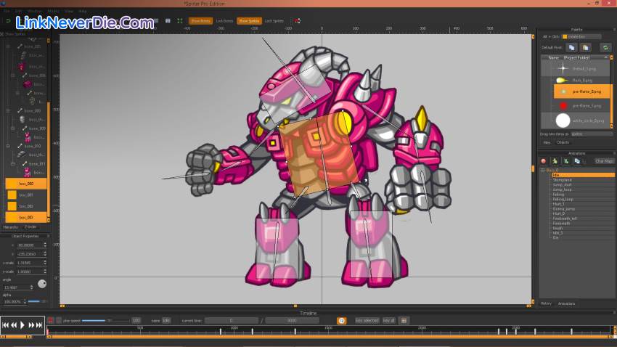Toggle the Show Bones button
This screenshot has width=617, height=347.
200,21
